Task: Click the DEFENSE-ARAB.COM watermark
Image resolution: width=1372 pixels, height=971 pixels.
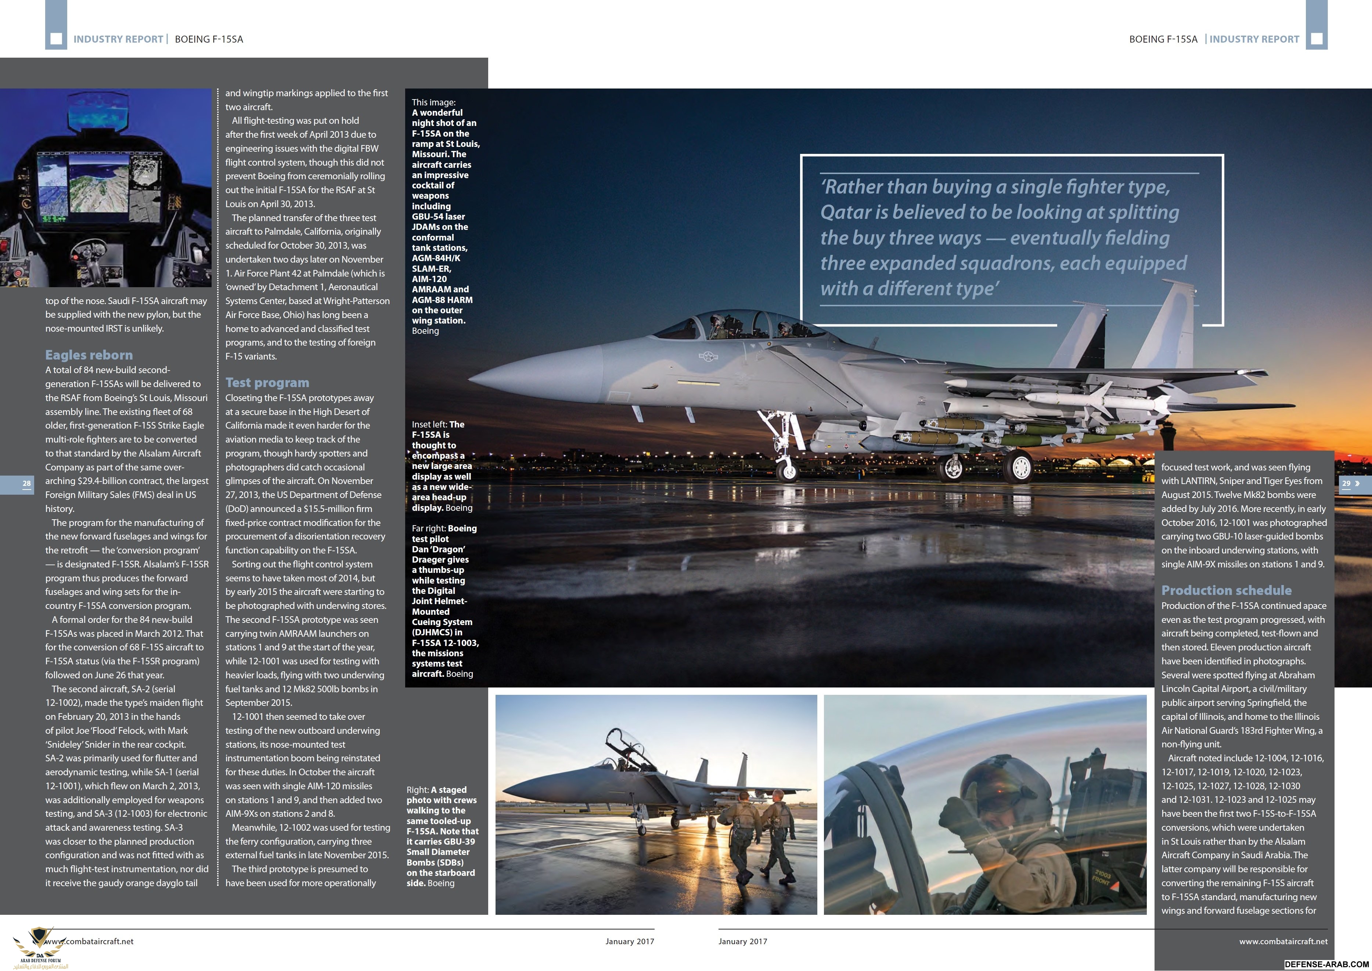Action: (1326, 964)
